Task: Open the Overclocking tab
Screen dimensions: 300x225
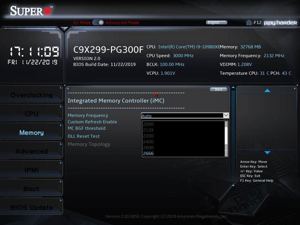Action: [31, 95]
